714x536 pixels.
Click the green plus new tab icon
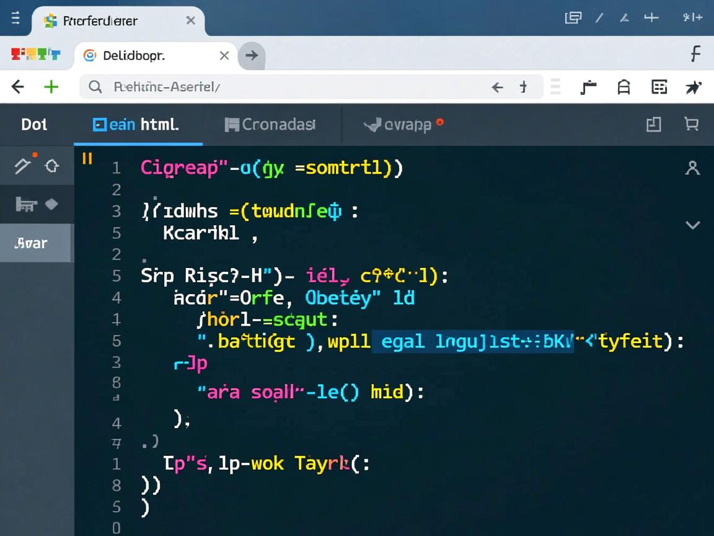tap(51, 87)
